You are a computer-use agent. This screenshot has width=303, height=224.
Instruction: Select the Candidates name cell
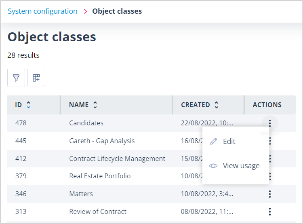[x=86, y=123]
